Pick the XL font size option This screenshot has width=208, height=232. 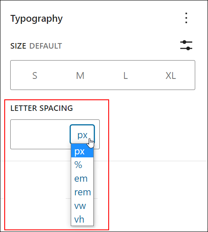171,75
